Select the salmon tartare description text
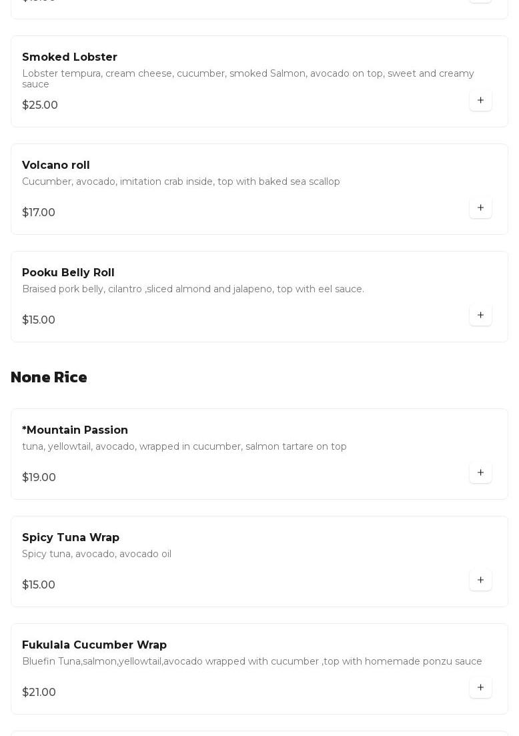This screenshot has width=519, height=736. 184,446
